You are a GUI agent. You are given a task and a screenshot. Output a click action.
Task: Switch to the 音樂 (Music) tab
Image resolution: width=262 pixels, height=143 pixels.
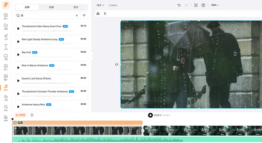click(x=51, y=7)
